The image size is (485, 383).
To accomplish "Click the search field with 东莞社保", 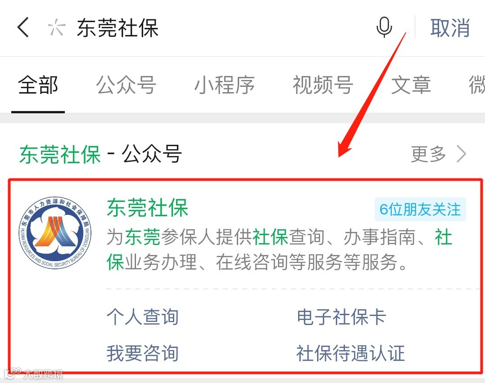I will coord(217,28).
